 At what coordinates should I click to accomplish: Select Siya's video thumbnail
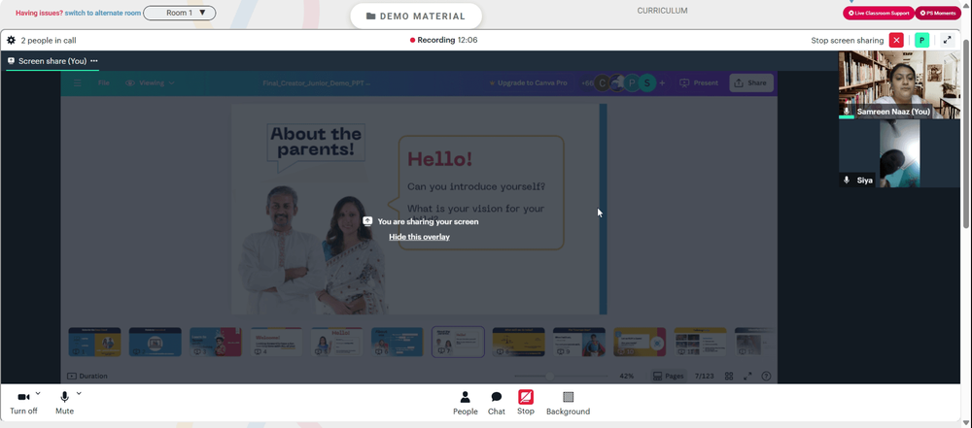(899, 153)
